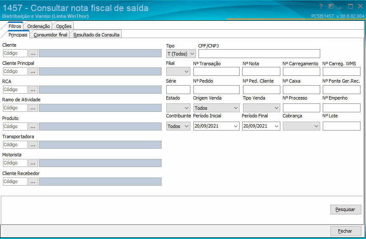Open the help question mark icon

tap(321, 6)
